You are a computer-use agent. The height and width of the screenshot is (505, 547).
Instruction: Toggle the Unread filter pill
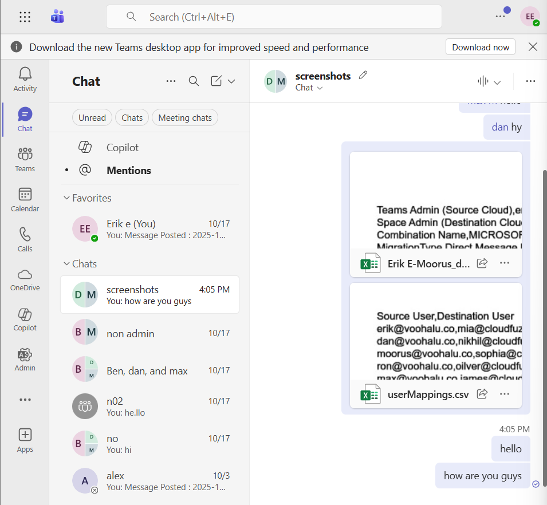click(x=92, y=117)
